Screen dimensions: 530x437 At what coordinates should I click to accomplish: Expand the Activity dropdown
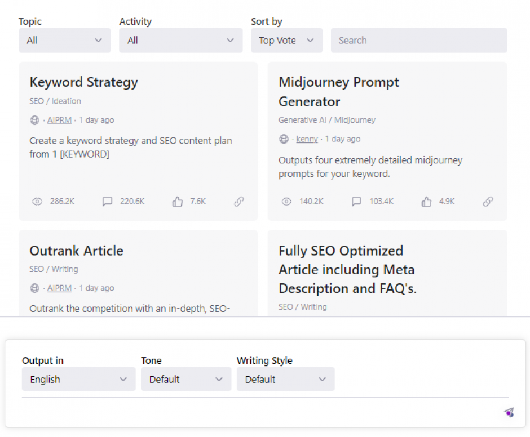[180, 40]
